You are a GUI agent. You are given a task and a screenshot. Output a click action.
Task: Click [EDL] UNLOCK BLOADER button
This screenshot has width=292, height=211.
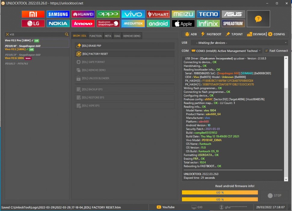(x=125, y=78)
